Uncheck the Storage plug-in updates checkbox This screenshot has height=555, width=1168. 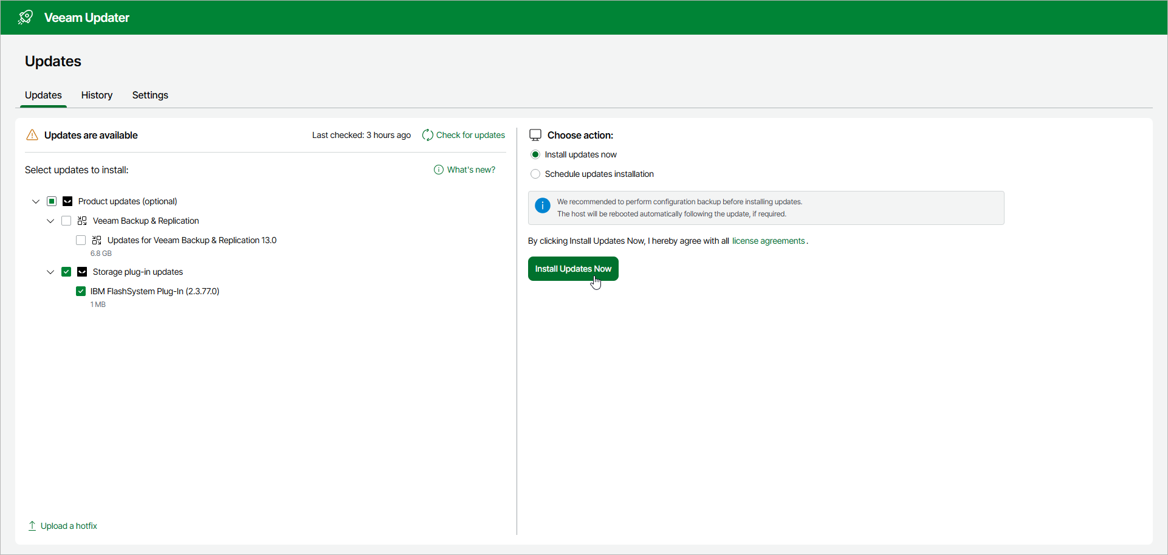click(x=66, y=272)
